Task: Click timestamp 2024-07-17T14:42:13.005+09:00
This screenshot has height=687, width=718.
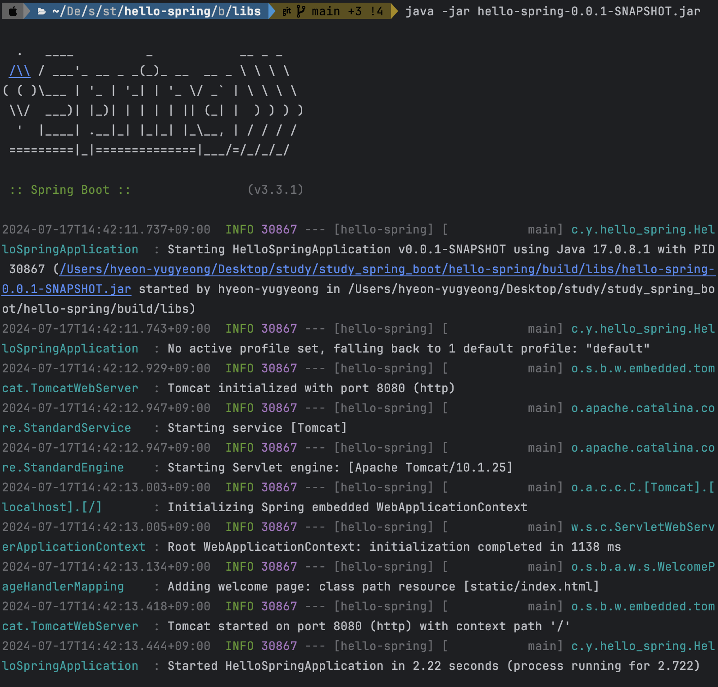Action: [106, 527]
